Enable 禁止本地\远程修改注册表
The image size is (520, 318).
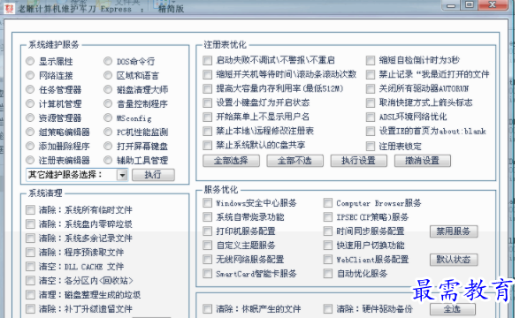click(208, 131)
